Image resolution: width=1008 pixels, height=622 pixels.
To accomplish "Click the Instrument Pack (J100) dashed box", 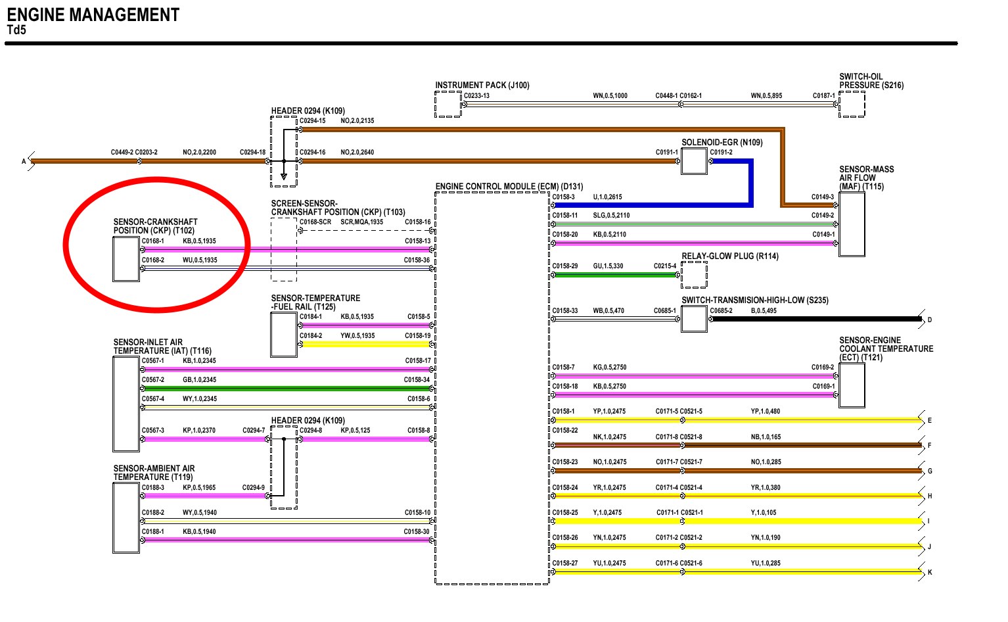I will pyautogui.click(x=448, y=105).
